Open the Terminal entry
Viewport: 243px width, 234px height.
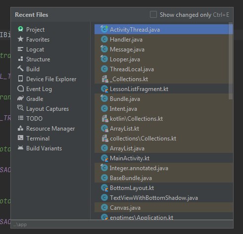point(38,139)
